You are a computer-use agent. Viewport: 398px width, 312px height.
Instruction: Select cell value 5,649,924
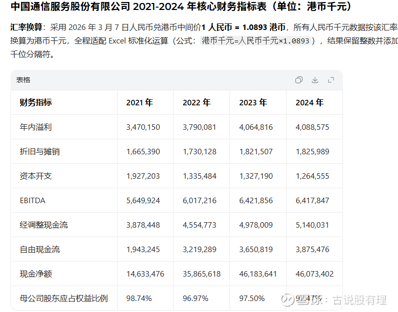[x=143, y=201]
